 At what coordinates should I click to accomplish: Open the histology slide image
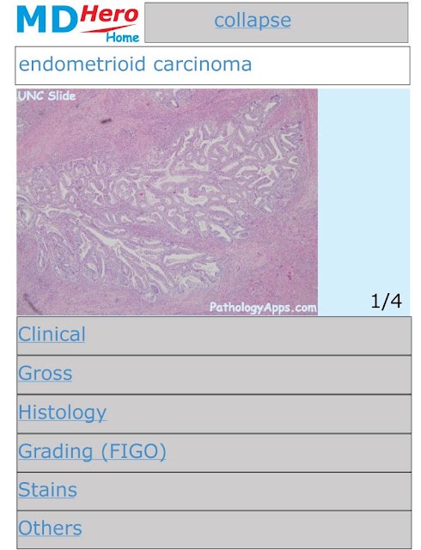[x=167, y=202]
